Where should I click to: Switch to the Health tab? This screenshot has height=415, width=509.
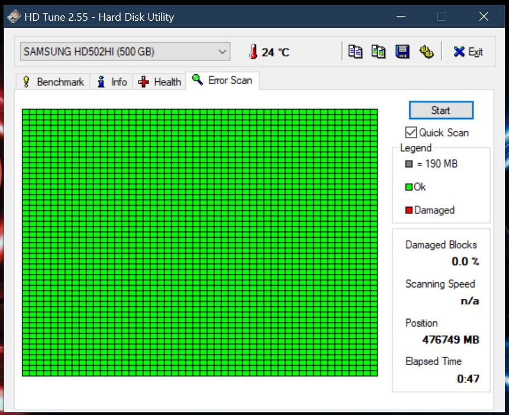(x=159, y=82)
